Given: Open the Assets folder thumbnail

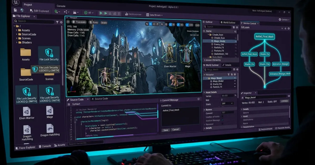Looking at the screenshot, I should pos(26,52).
